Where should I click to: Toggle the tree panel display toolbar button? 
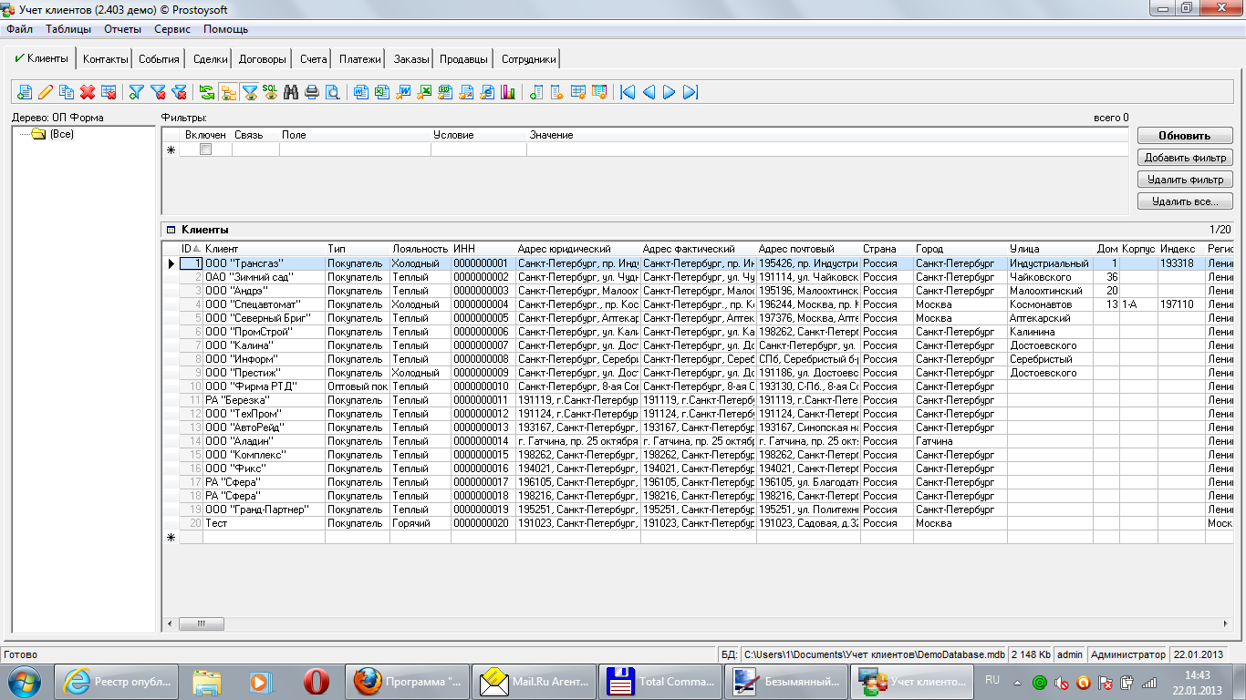[228, 92]
